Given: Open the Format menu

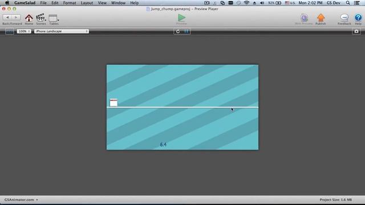Looking at the screenshot, I should (x=70, y=3).
